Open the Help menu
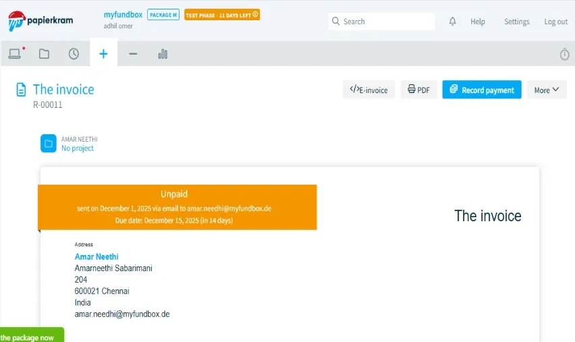This screenshot has width=575, height=342. click(x=477, y=22)
